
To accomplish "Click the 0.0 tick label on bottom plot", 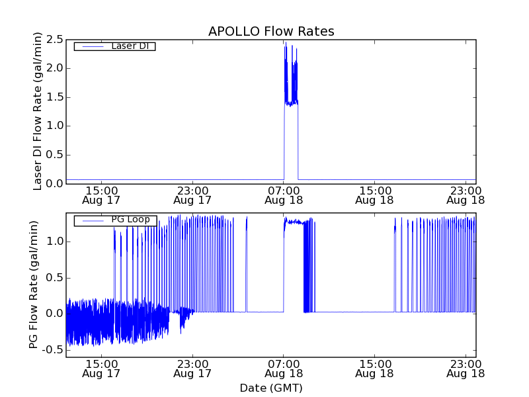I will (55, 314).
